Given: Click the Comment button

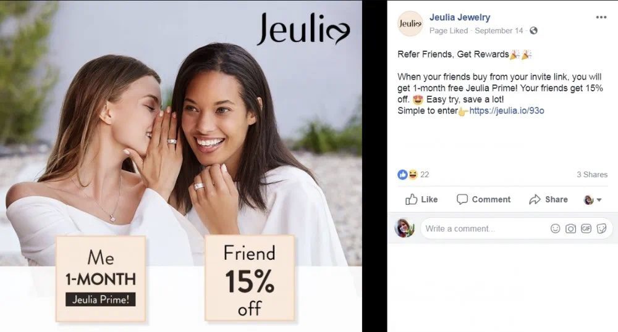Looking at the screenshot, I should pyautogui.click(x=483, y=199).
